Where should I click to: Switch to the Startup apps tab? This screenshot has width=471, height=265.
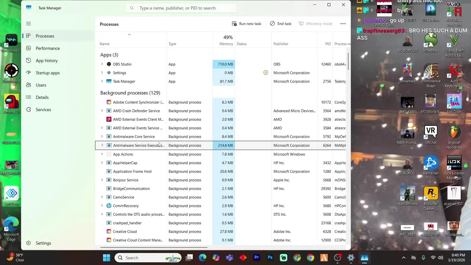pyautogui.click(x=58, y=73)
